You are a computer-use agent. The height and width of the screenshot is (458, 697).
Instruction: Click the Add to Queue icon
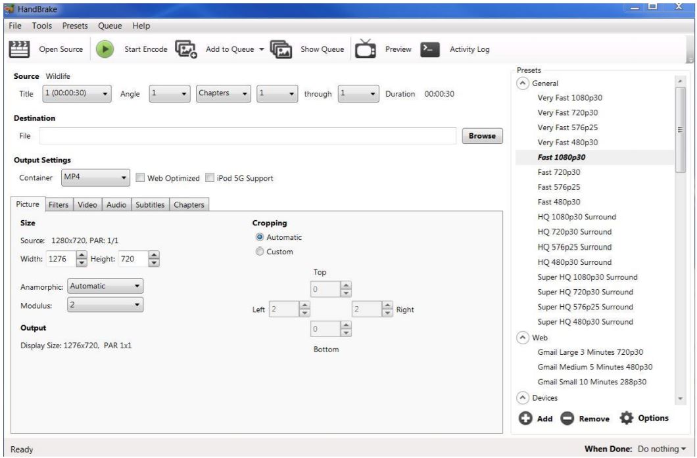(186, 49)
